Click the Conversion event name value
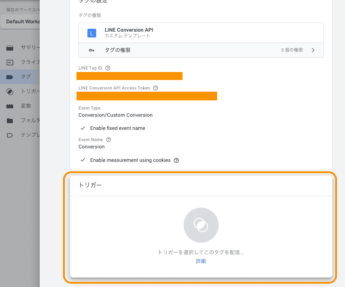345x287 pixels. [91, 147]
